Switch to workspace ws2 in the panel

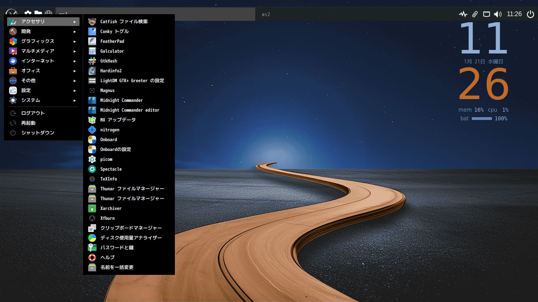266,15
